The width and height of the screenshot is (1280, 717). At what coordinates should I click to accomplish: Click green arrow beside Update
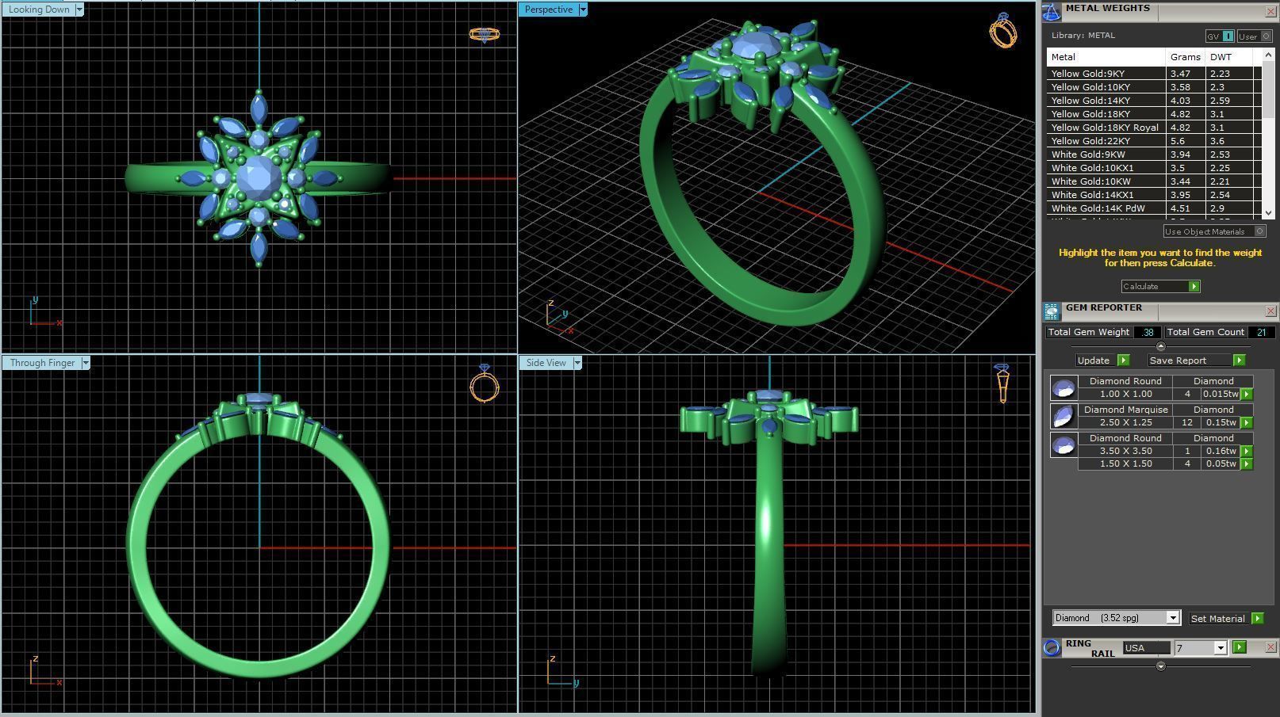1123,360
